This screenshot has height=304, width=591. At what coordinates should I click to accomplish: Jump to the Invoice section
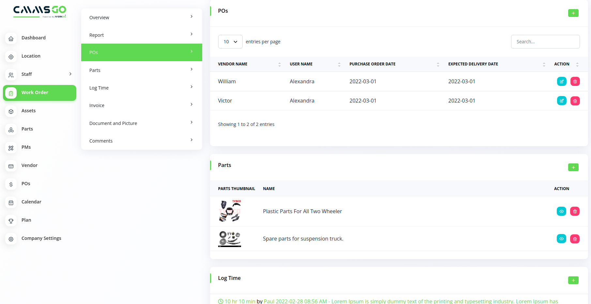click(141, 105)
